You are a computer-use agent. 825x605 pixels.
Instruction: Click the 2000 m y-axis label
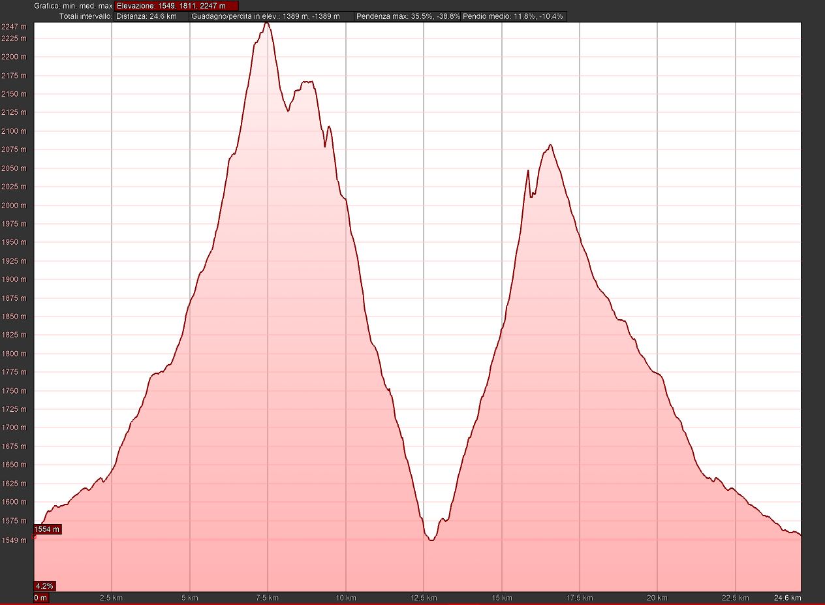14,206
